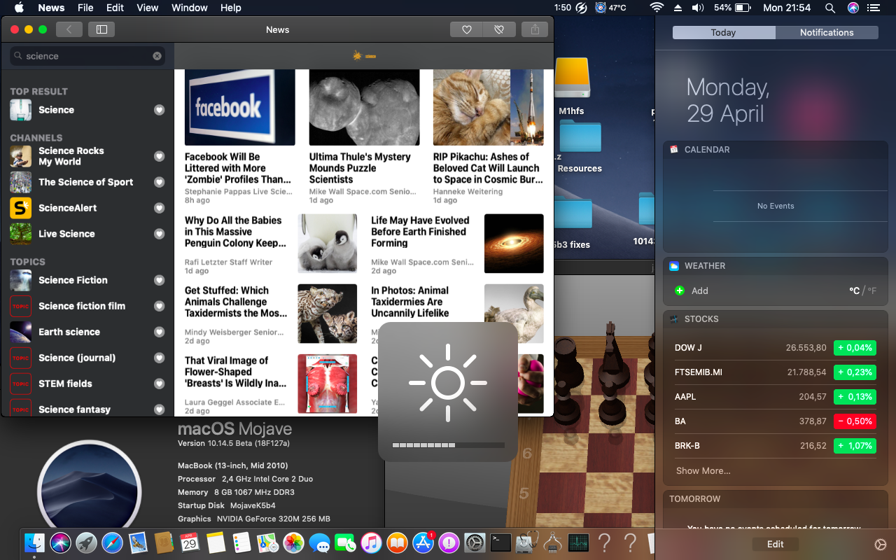Viewport: 896px width, 560px height.
Task: Open Calendar dock icon
Action: point(190,542)
